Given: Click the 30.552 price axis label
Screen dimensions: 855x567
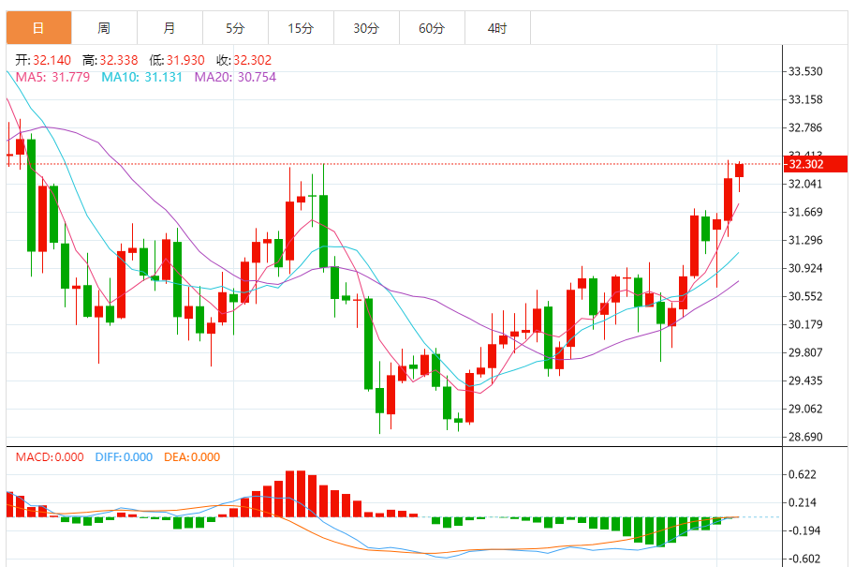Looking at the screenshot, I should 805,296.
